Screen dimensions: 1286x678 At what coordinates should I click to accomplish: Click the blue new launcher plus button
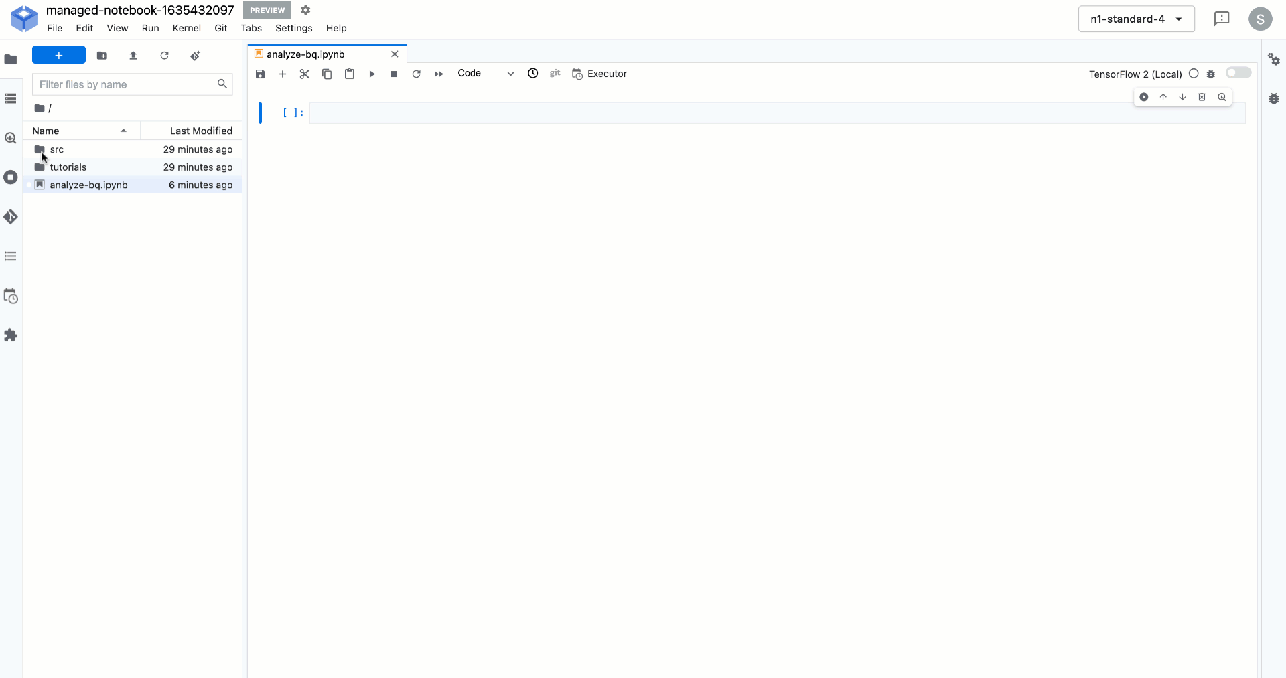[x=59, y=56]
